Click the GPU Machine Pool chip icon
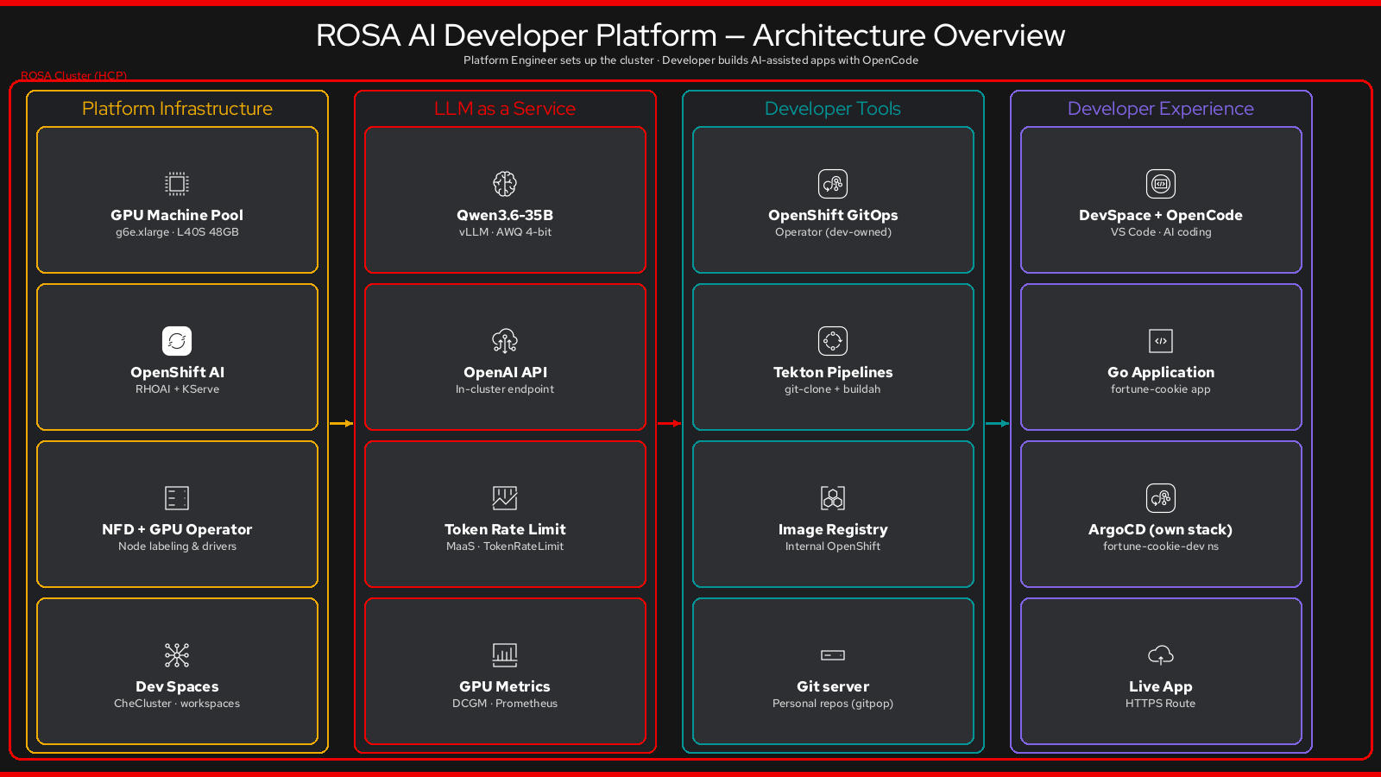The height and width of the screenshot is (777, 1381). coord(177,184)
